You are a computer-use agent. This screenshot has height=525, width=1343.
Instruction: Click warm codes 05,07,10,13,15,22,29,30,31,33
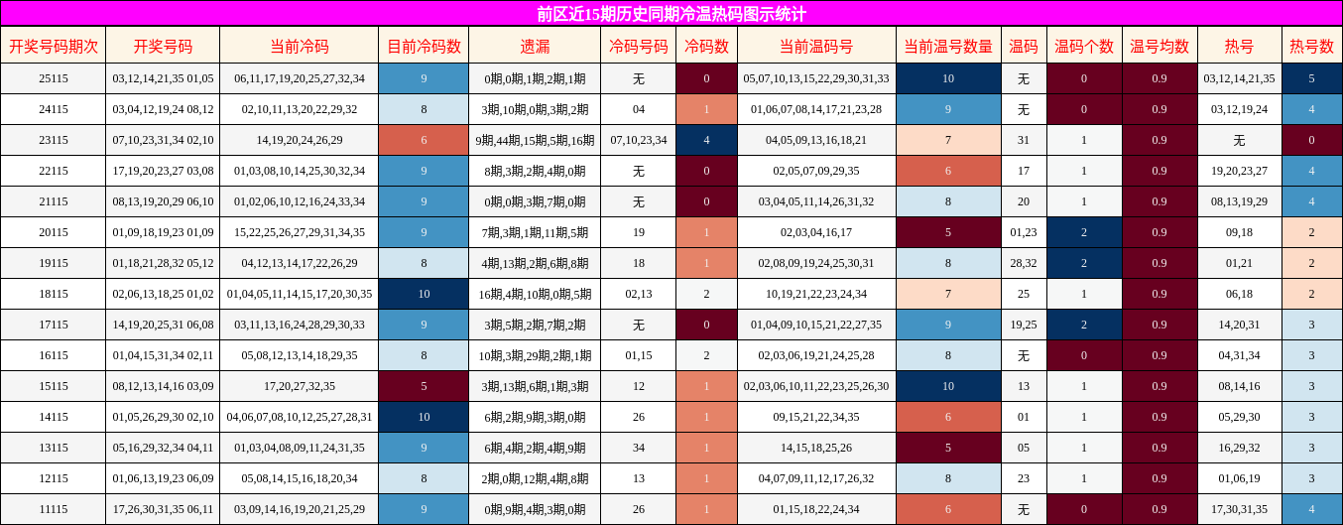pos(816,78)
